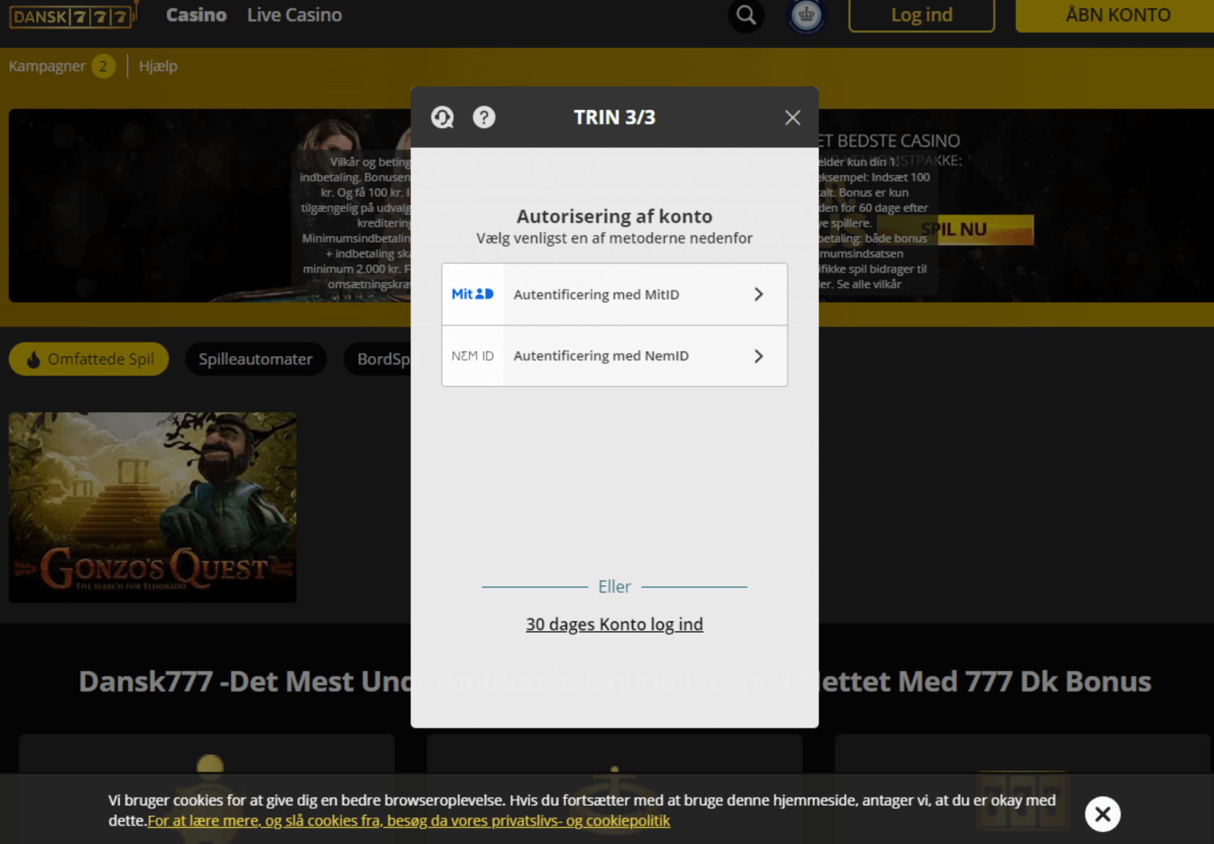Select Autentificering med MitID option
The height and width of the screenshot is (844, 1214).
pos(614,294)
